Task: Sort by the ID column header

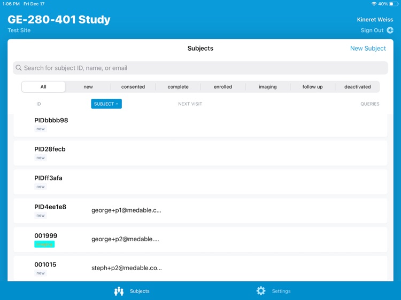Action: tap(38, 104)
